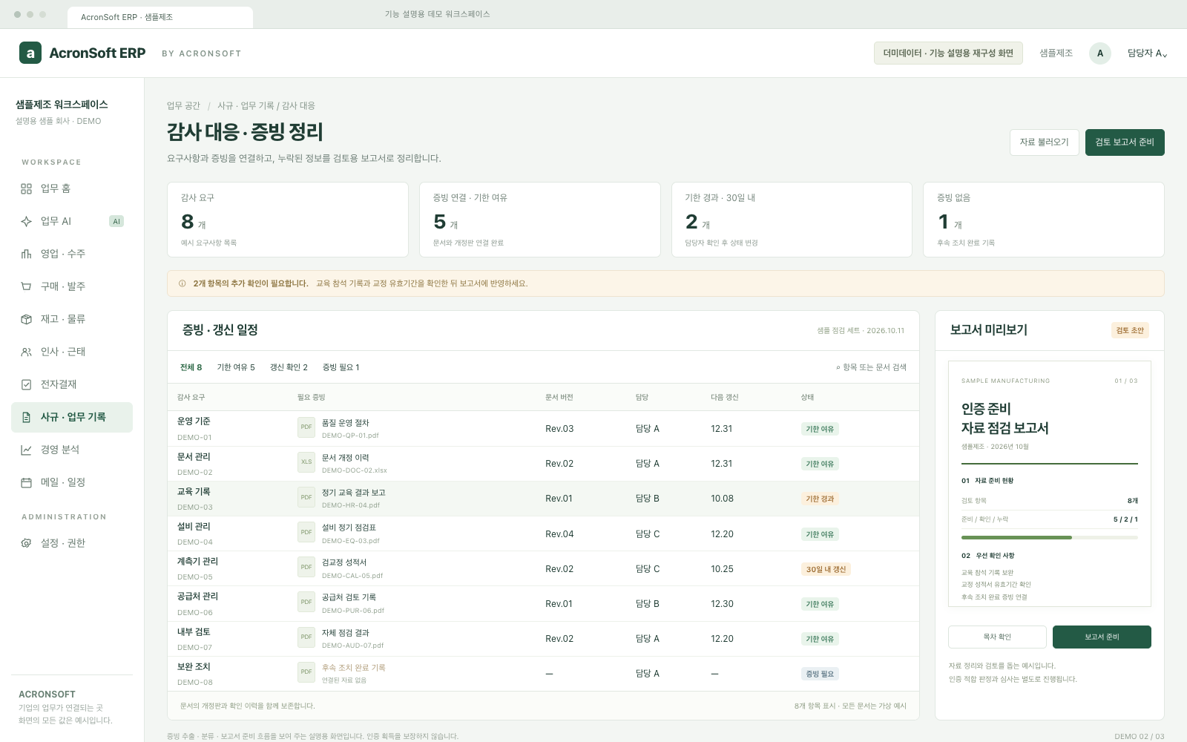Click the 보고서 준비 button in preview panel
This screenshot has width=1187, height=742.
click(x=1102, y=637)
